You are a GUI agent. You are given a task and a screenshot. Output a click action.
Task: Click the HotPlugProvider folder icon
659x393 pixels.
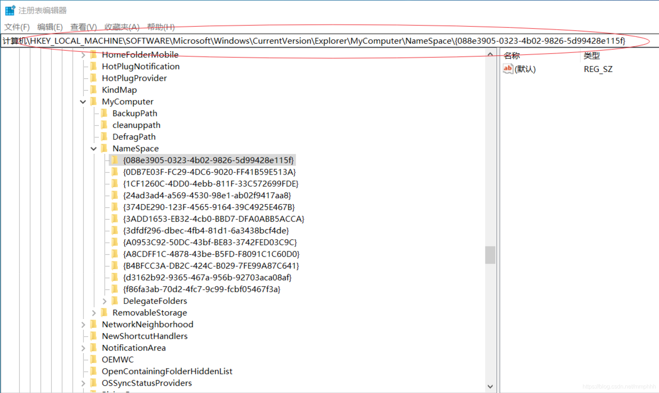93,78
